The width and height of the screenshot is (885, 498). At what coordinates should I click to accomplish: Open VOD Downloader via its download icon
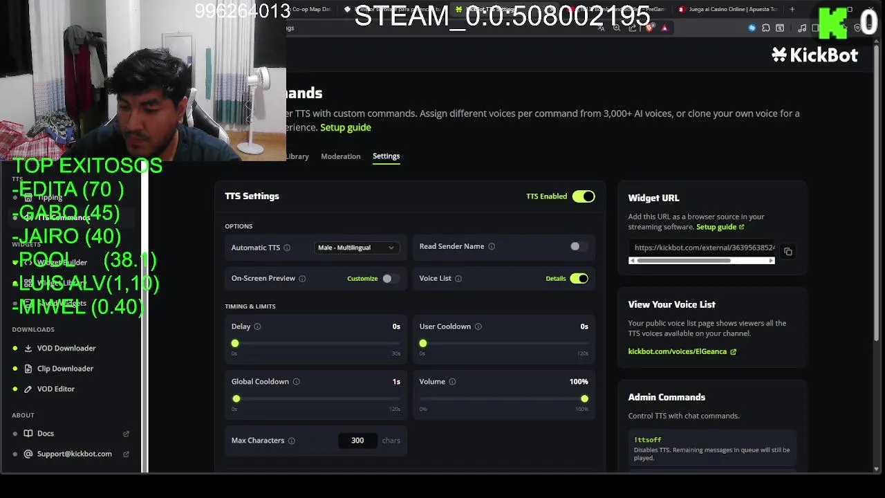28,349
